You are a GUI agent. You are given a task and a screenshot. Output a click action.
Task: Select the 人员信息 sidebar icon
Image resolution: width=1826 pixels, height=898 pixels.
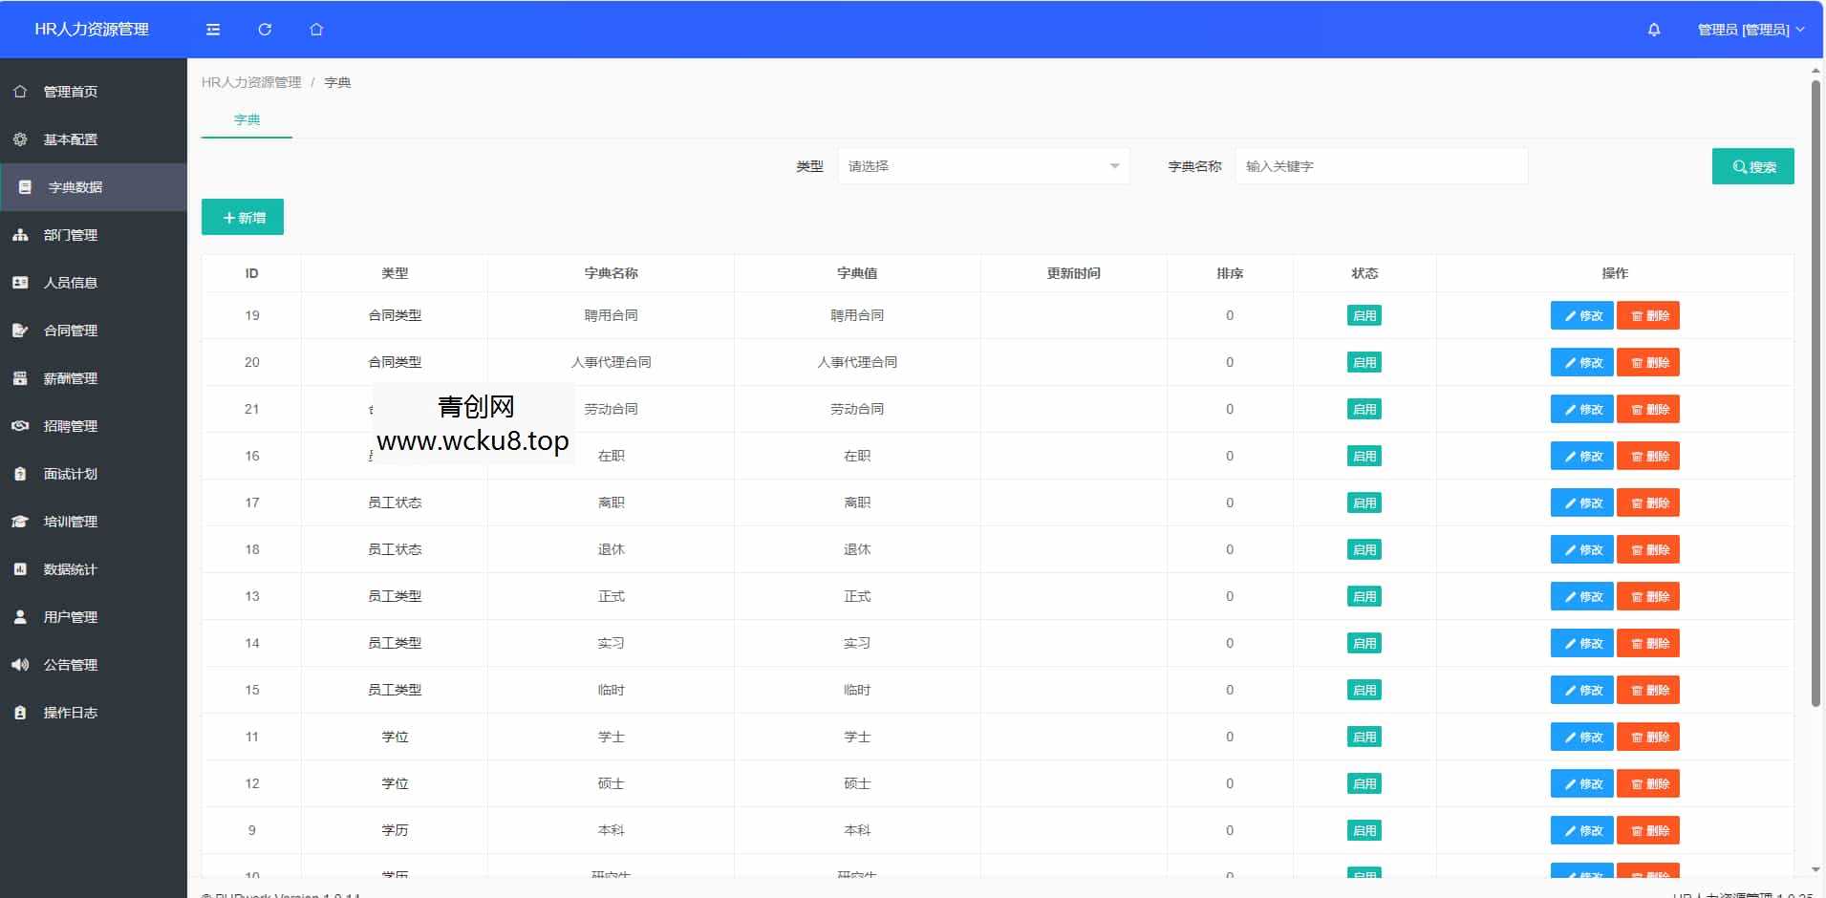[x=19, y=283]
